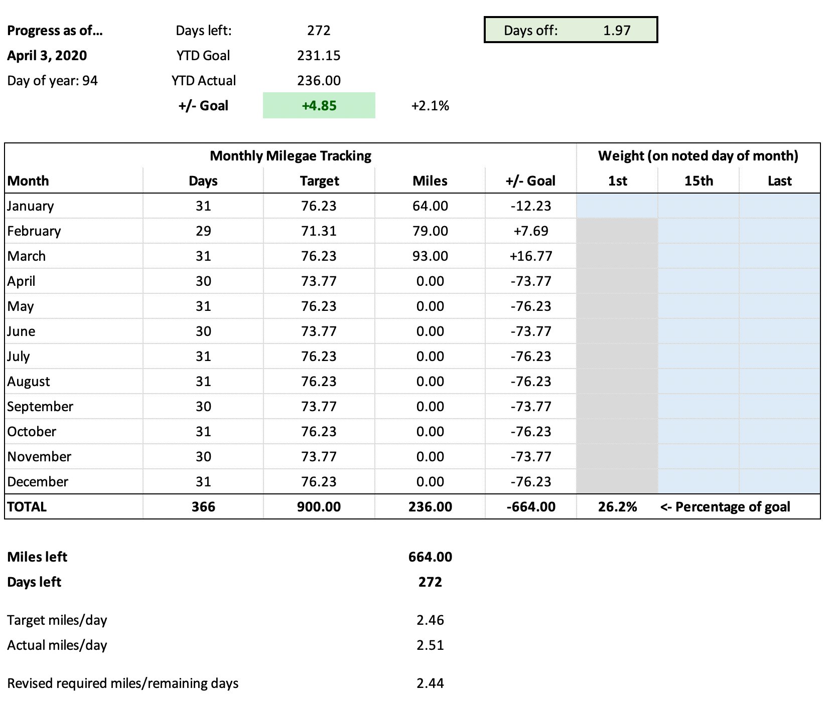Click the 26.2% percentage of goal cell

617,507
